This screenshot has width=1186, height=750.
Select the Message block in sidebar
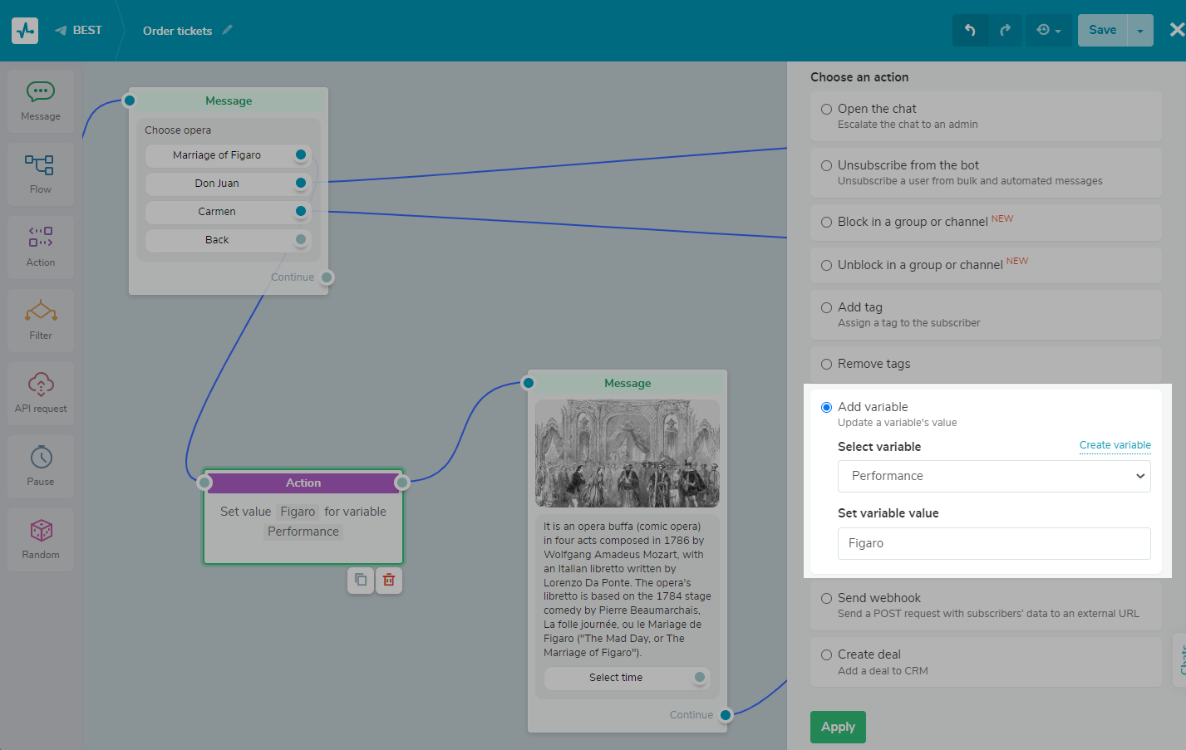41,100
